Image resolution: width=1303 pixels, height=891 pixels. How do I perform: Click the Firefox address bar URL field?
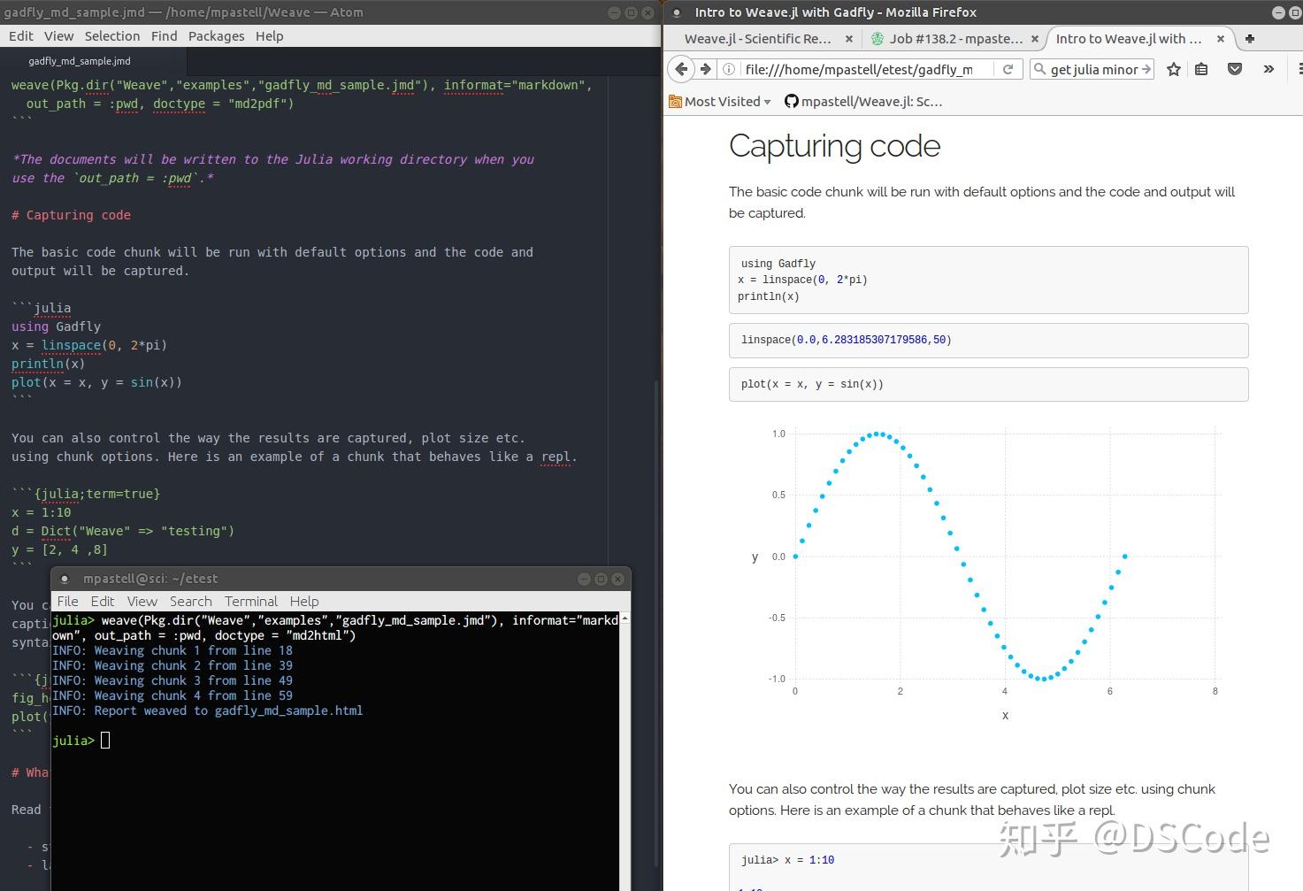858,69
